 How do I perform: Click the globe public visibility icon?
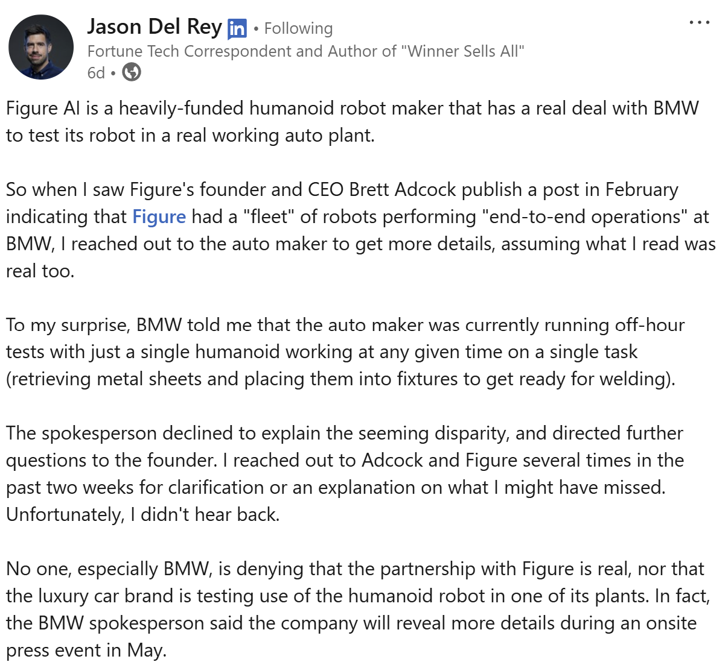(x=132, y=72)
